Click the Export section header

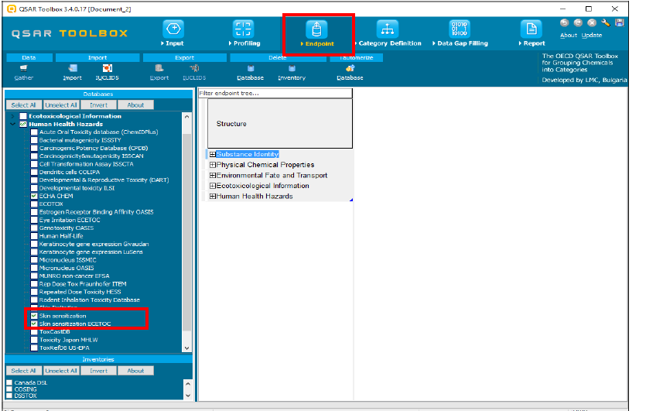[185, 58]
